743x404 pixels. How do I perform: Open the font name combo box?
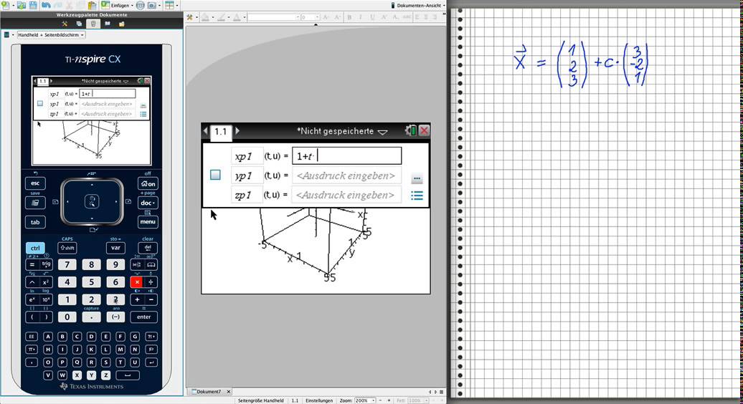[x=273, y=17]
